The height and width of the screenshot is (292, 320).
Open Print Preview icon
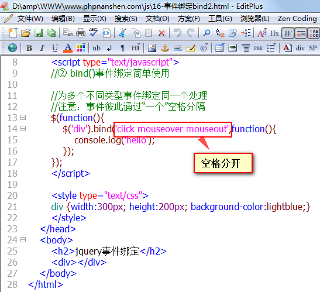point(67,33)
